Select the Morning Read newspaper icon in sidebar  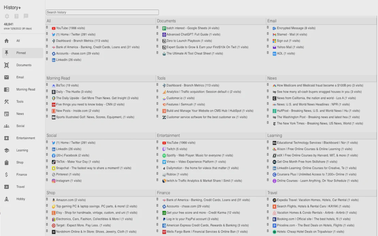pos(6,89)
